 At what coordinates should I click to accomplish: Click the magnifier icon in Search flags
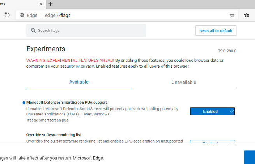pos(34,30)
